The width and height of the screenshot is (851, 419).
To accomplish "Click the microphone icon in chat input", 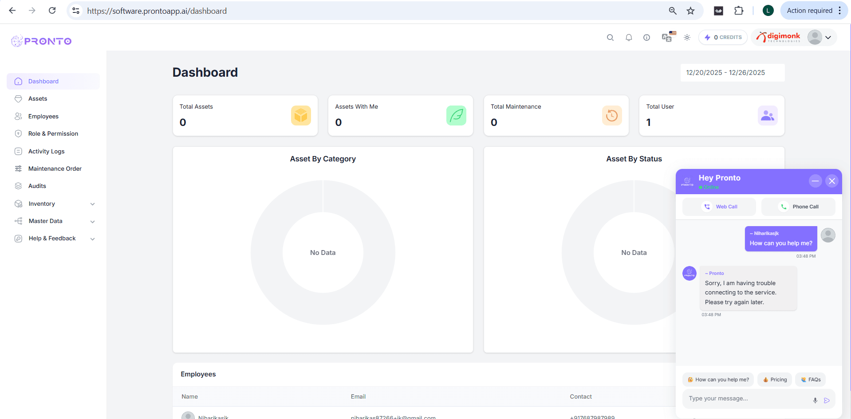I will coord(815,400).
